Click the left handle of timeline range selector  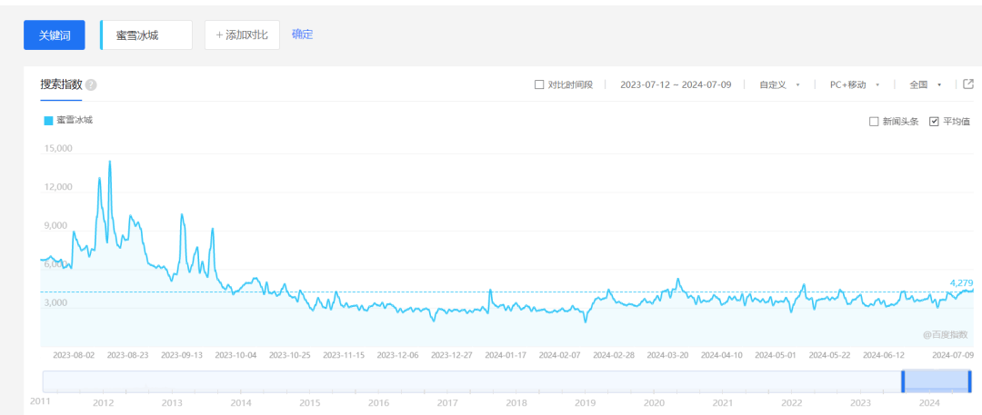click(903, 381)
